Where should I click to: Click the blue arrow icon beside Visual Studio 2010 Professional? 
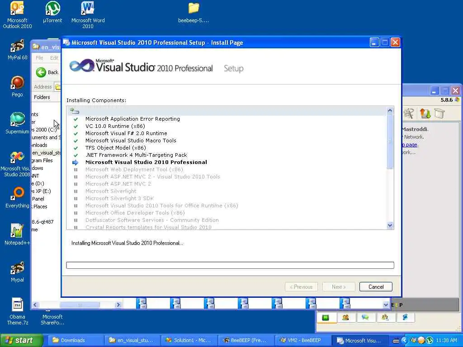tap(76, 162)
